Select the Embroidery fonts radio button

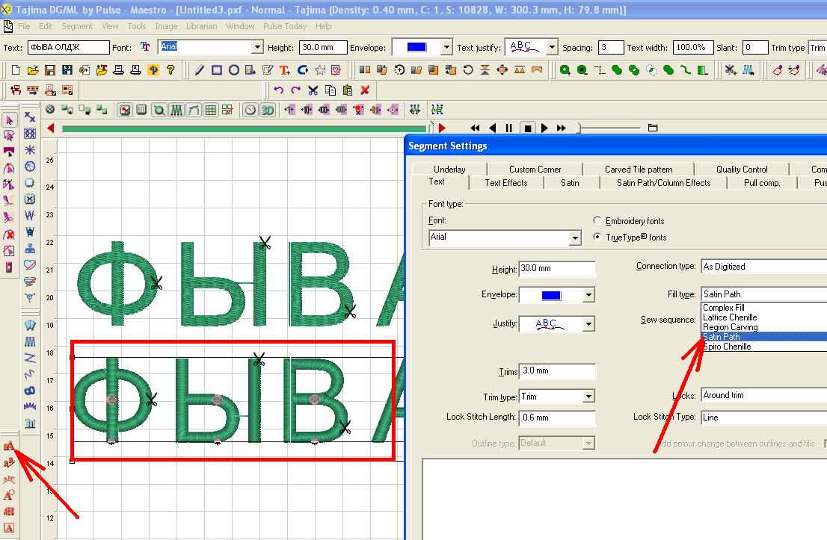coord(597,221)
